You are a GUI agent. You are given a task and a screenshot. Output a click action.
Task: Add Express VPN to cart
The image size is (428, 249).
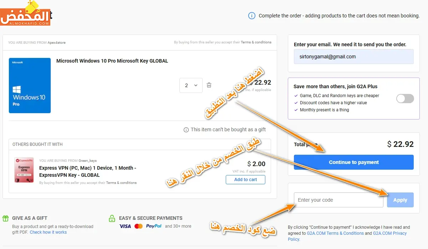(x=245, y=180)
